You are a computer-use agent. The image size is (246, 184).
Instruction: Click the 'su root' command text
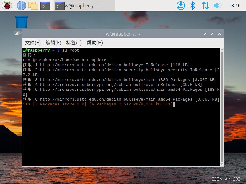(x=71, y=50)
